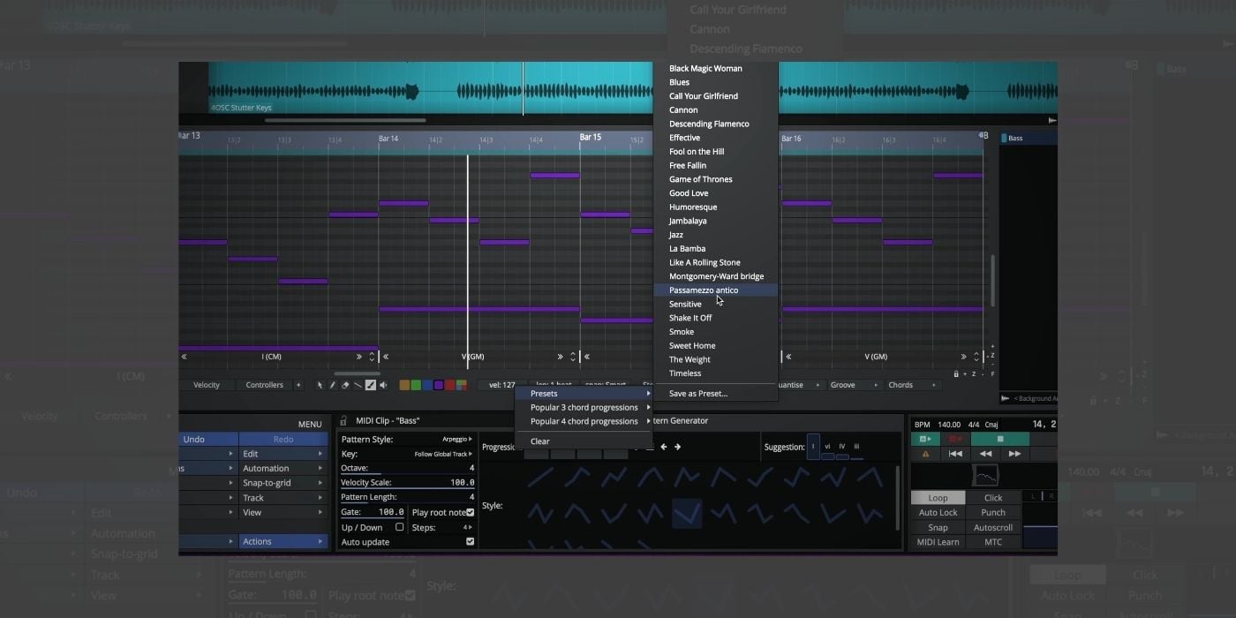Adjust the Velocity Scale slider
This screenshot has width=1236, height=618.
[x=408, y=483]
